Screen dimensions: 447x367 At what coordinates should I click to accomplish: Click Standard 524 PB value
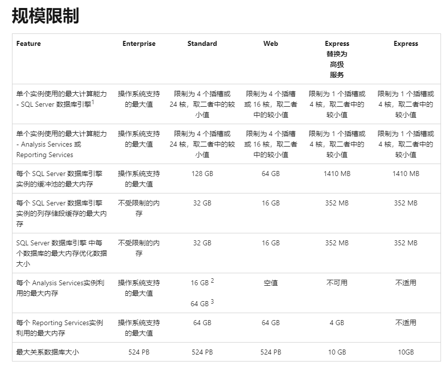coord(202,352)
